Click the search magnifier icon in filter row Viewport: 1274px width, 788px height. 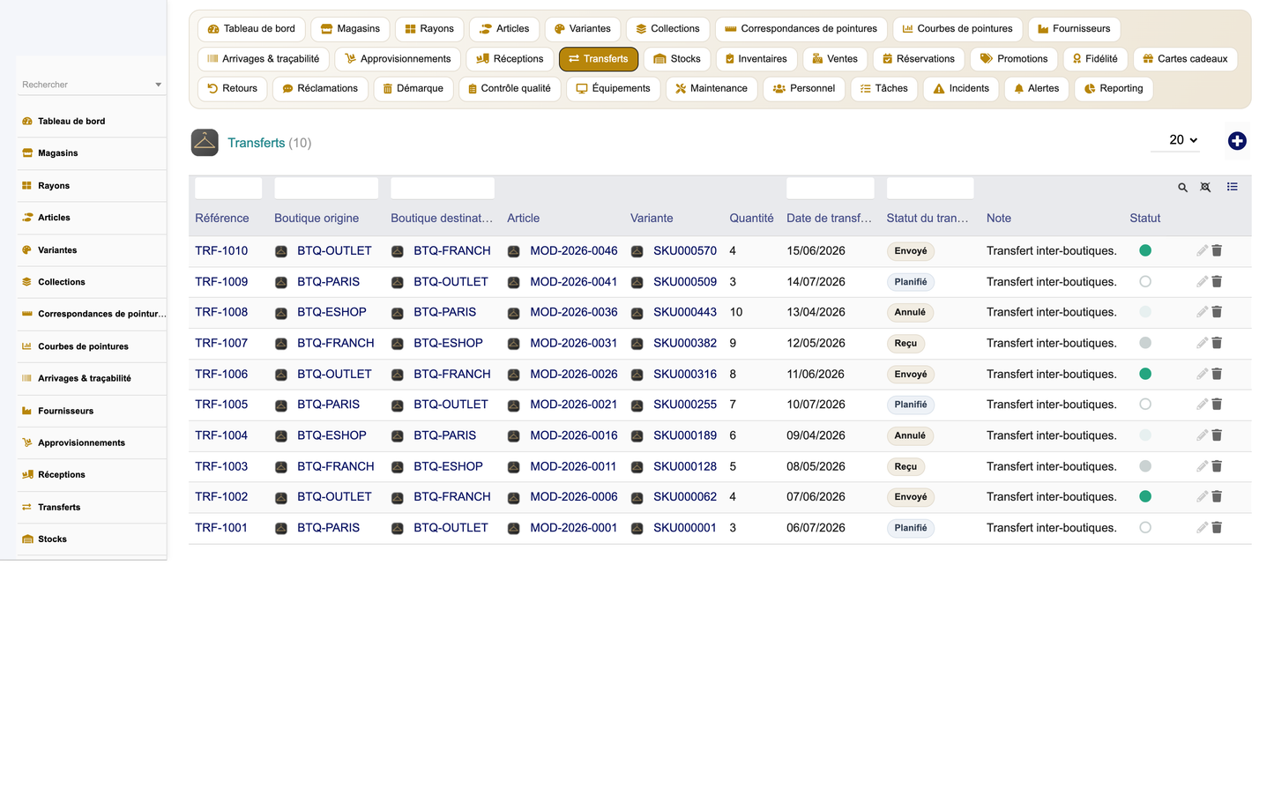1182,188
